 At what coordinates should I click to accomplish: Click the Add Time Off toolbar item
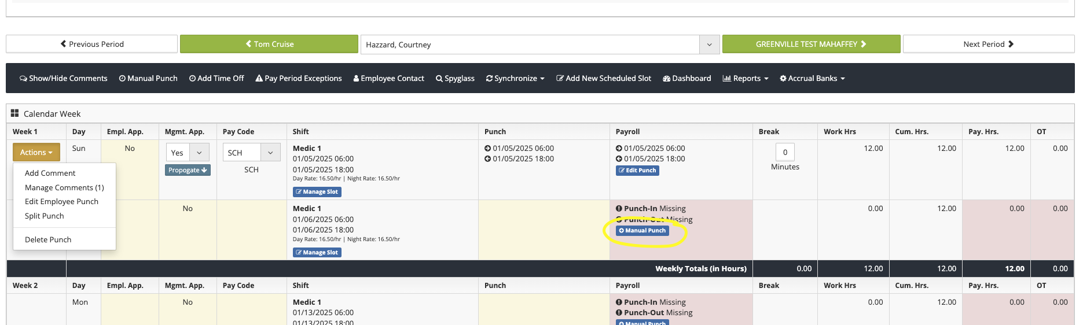click(x=216, y=78)
